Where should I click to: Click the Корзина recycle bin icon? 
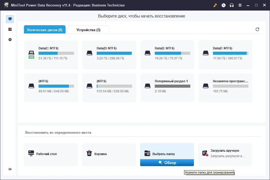[x=89, y=153]
